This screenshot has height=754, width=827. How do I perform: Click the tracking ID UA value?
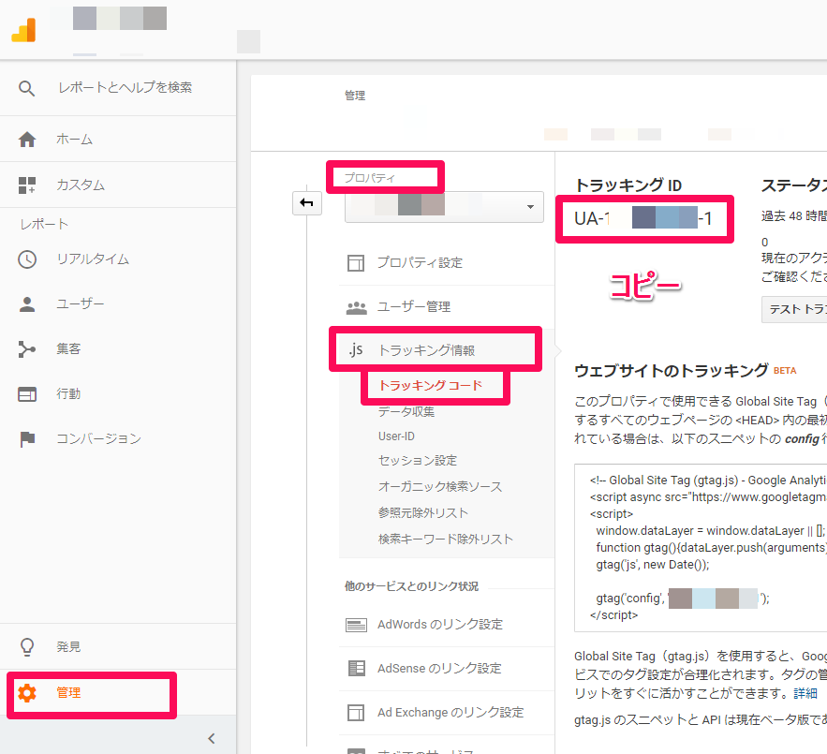click(643, 218)
